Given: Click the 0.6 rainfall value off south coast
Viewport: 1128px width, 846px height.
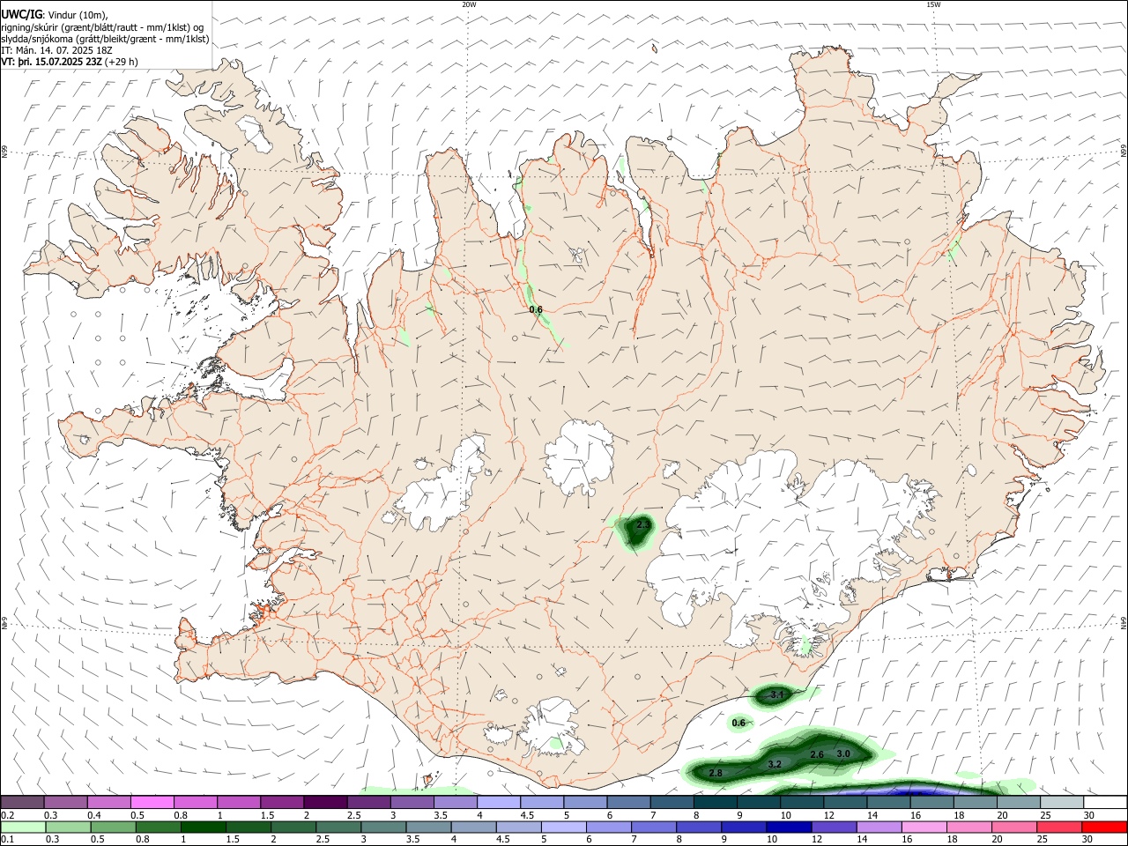Looking at the screenshot, I should (x=738, y=724).
